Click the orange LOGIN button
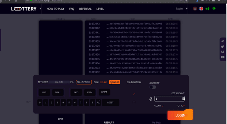This screenshot has height=124, width=227. coord(180,115)
